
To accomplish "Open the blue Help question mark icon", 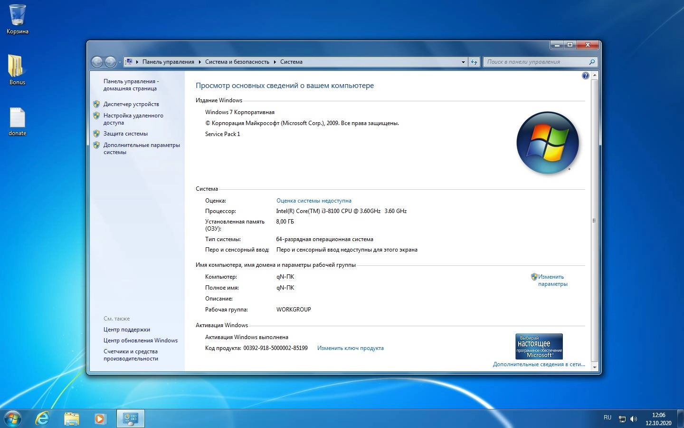I will [585, 76].
